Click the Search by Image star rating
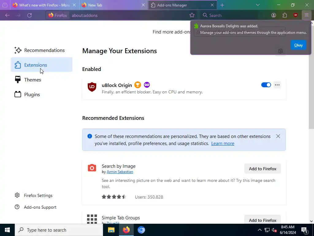The image size is (314, 236). [x=114, y=197]
